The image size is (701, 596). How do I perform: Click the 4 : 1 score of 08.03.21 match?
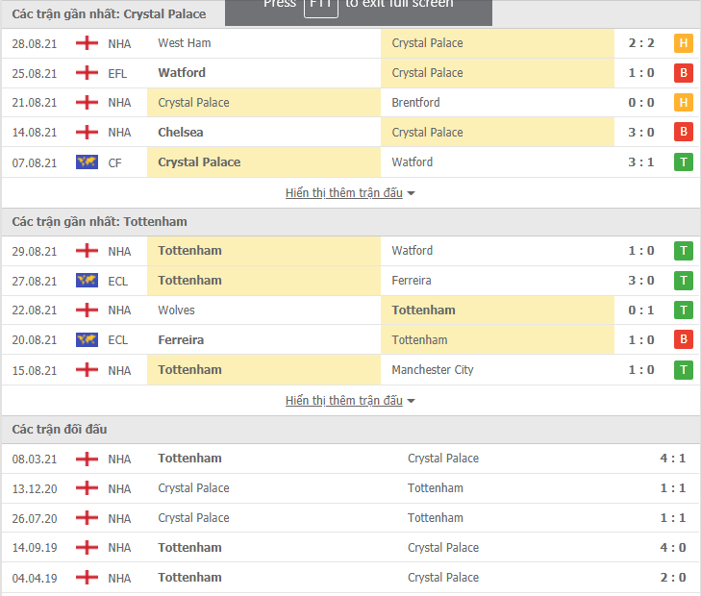[673, 459]
